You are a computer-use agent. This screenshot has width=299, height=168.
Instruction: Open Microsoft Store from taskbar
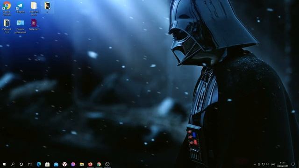[x=47, y=164]
